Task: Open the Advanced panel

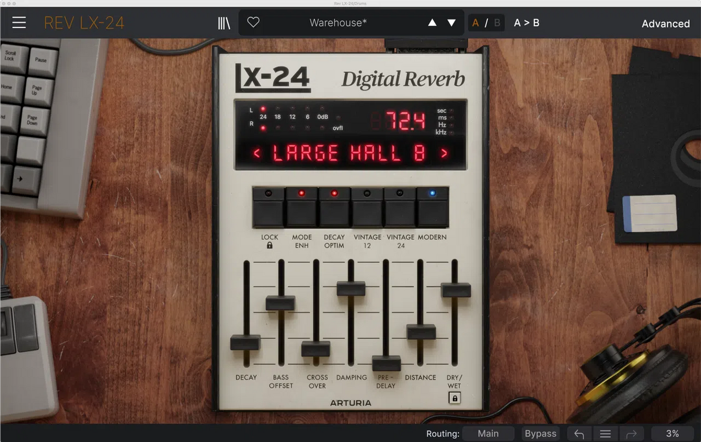Action: [665, 23]
